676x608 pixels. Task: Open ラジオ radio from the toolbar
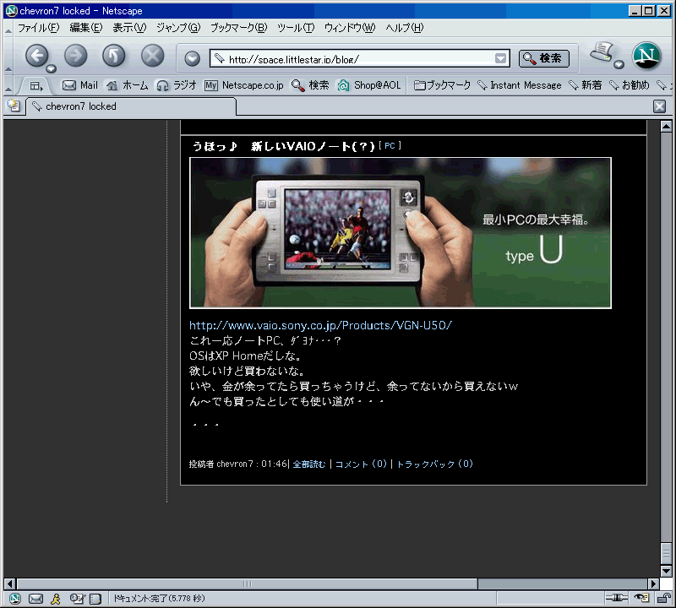coord(177,85)
